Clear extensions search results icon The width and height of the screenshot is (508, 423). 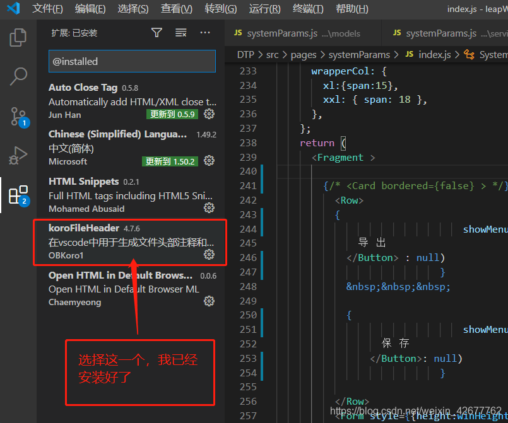[x=180, y=32]
